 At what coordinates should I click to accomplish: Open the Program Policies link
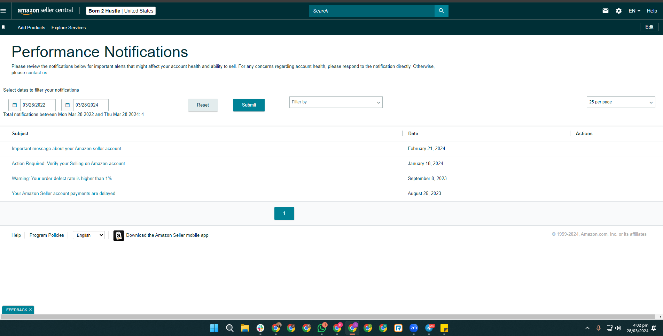coord(47,235)
